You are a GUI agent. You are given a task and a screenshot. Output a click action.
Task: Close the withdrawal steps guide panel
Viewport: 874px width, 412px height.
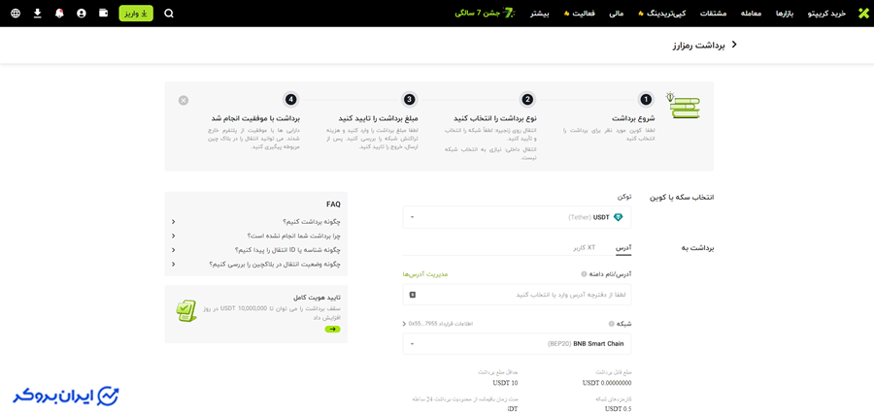(184, 100)
